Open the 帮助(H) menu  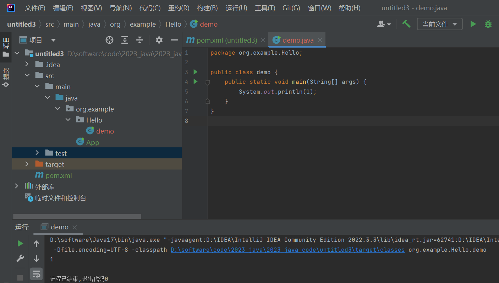(349, 8)
